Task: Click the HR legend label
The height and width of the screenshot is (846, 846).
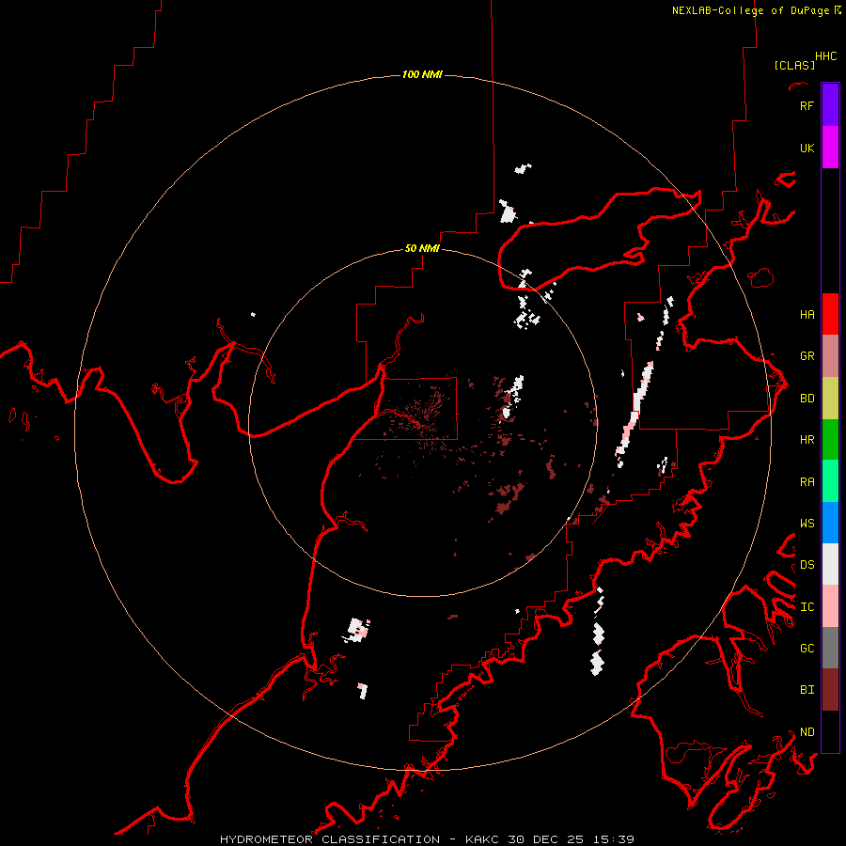Action: coord(807,439)
